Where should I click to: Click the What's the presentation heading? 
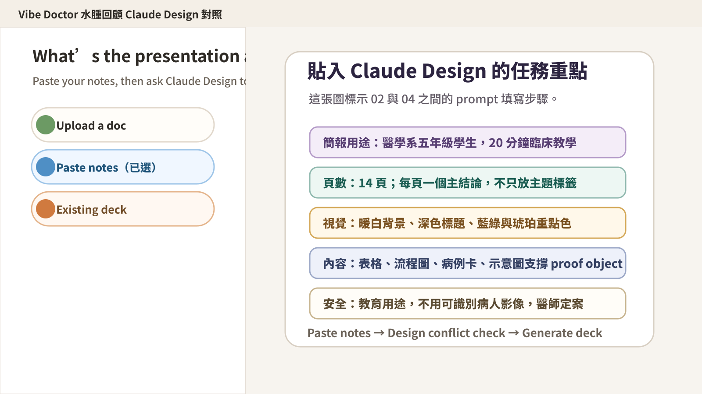pyautogui.click(x=140, y=56)
